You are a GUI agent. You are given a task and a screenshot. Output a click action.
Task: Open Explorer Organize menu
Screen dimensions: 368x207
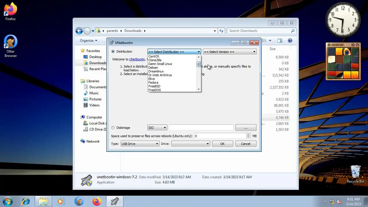89,41
